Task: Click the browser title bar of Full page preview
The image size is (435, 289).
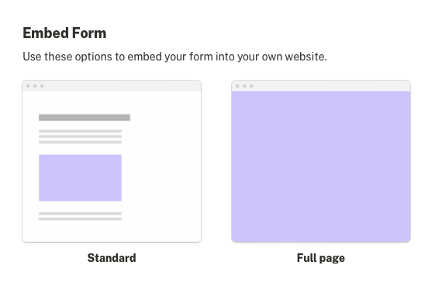Action: [x=321, y=86]
